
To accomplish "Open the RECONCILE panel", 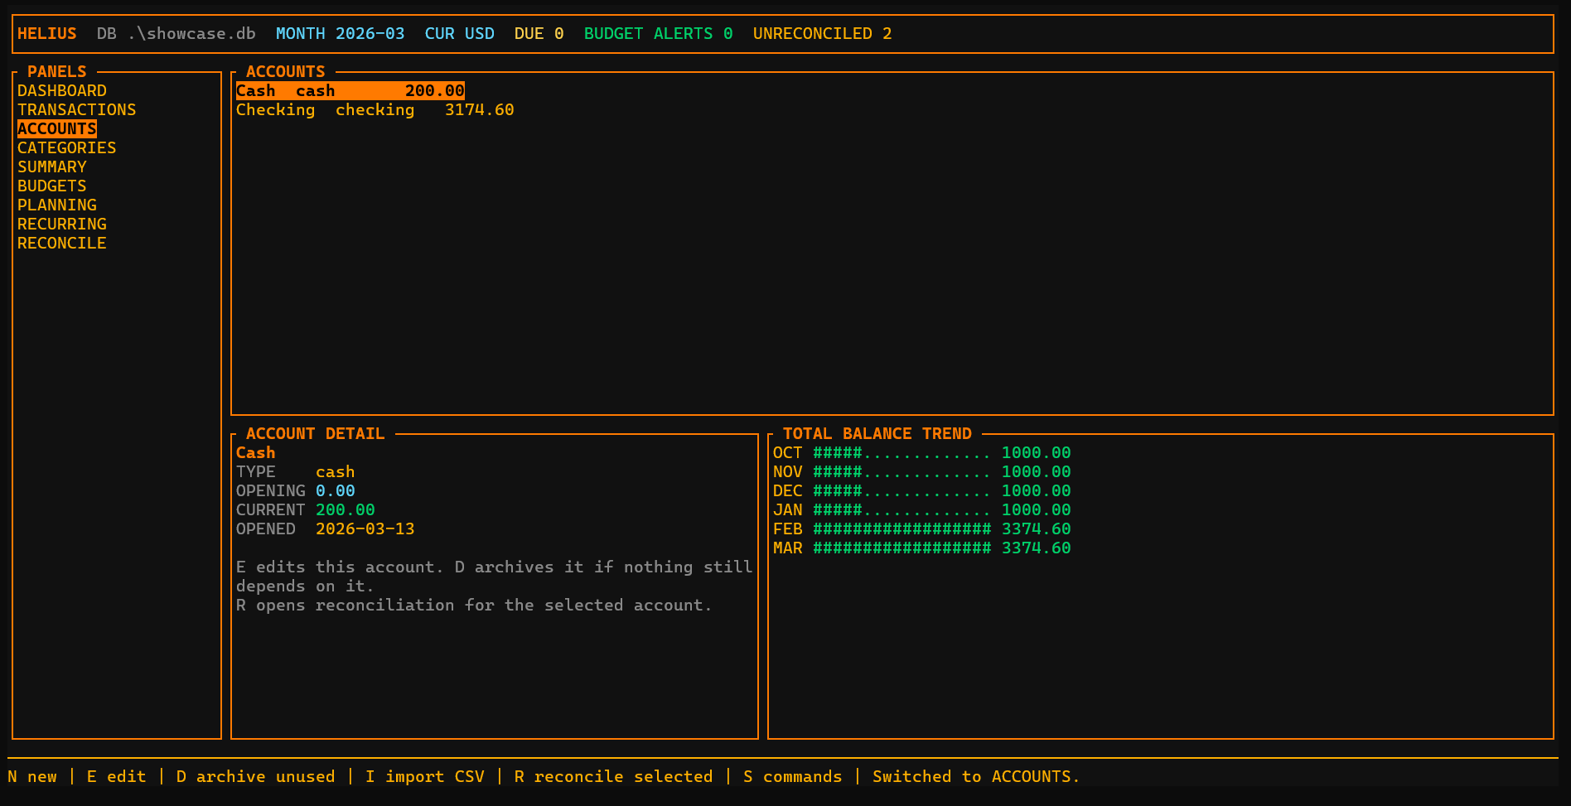I will (x=61, y=243).
